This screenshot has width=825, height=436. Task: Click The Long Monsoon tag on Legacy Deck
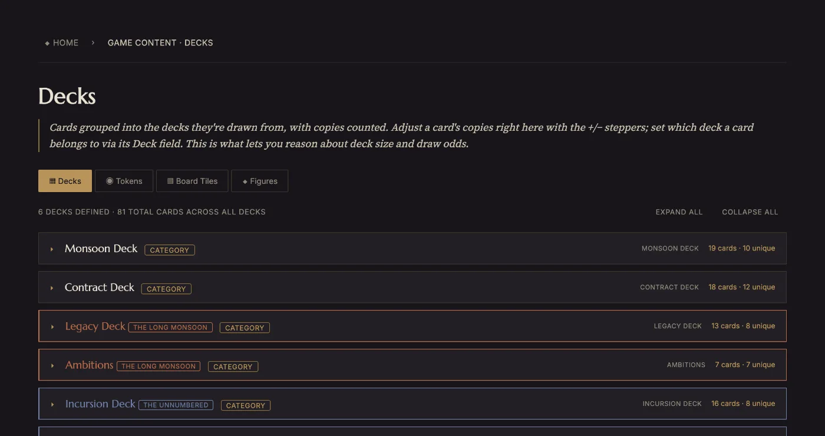[x=170, y=328]
